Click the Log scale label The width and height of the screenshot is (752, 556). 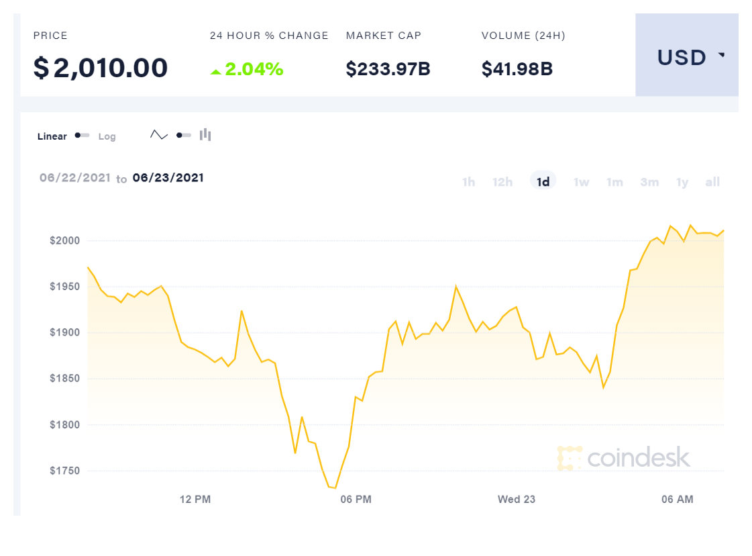point(107,136)
